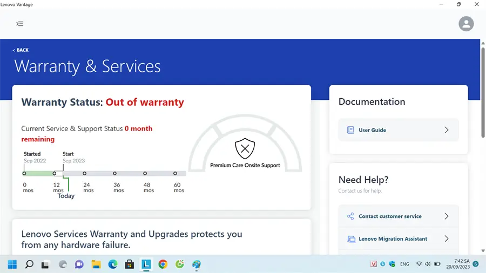The image size is (486, 273).
Task: Click the Today marker label
Action: (66, 196)
